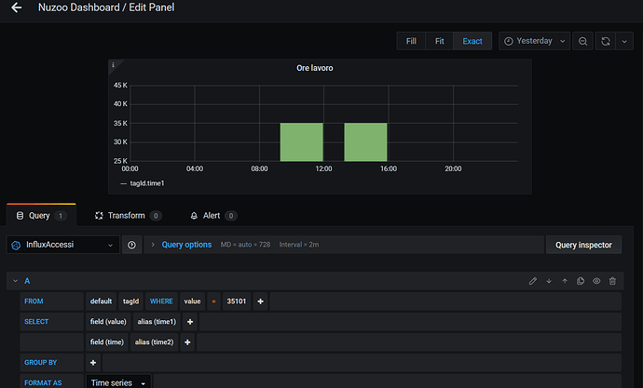Open the Time series format dropdown

[118, 382]
